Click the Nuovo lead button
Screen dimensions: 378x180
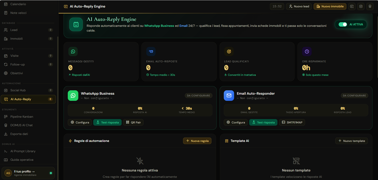click(299, 6)
